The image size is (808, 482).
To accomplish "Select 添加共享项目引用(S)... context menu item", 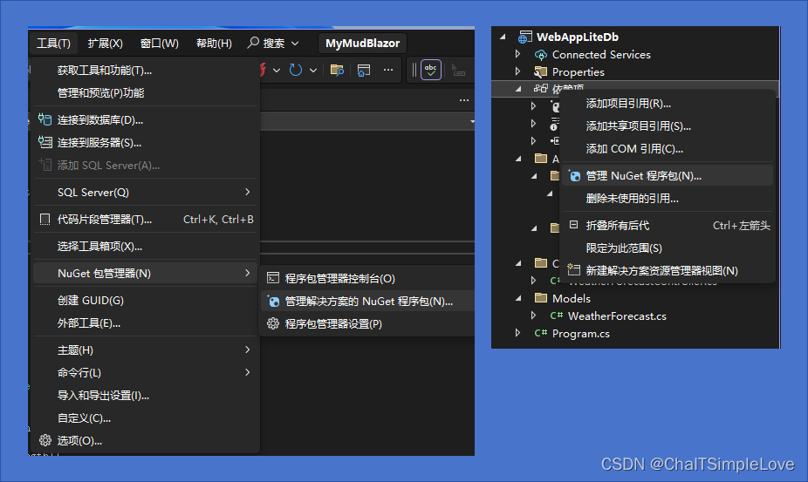I will (668, 126).
